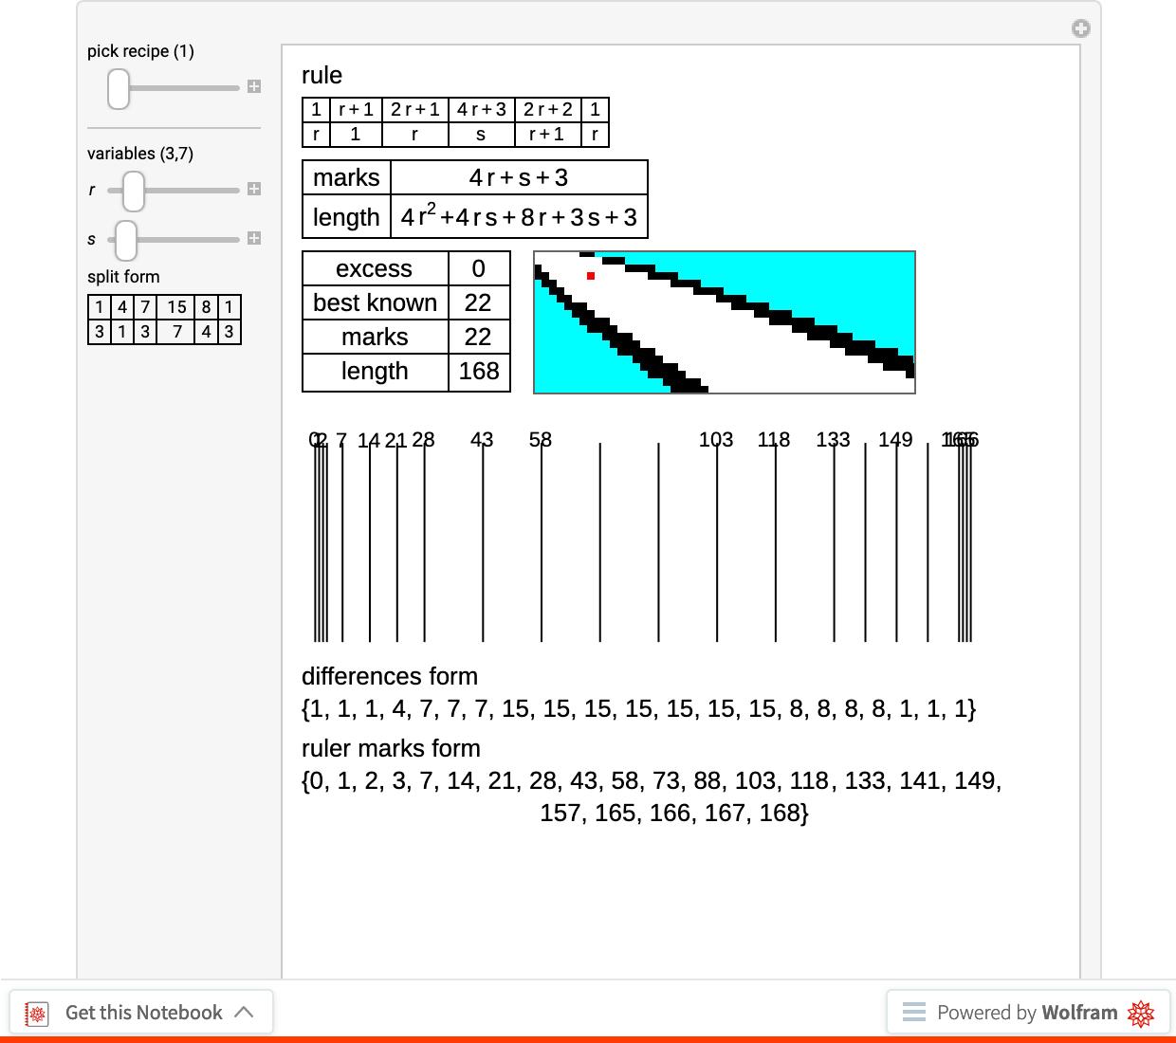Click the hamburger menu icon near Powered by

coord(914,1012)
